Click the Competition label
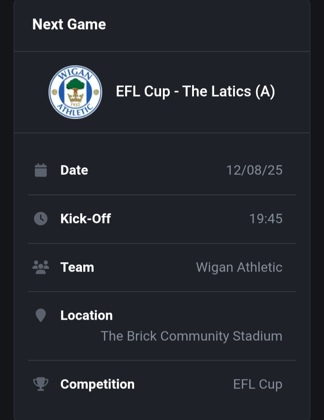 [98, 384]
